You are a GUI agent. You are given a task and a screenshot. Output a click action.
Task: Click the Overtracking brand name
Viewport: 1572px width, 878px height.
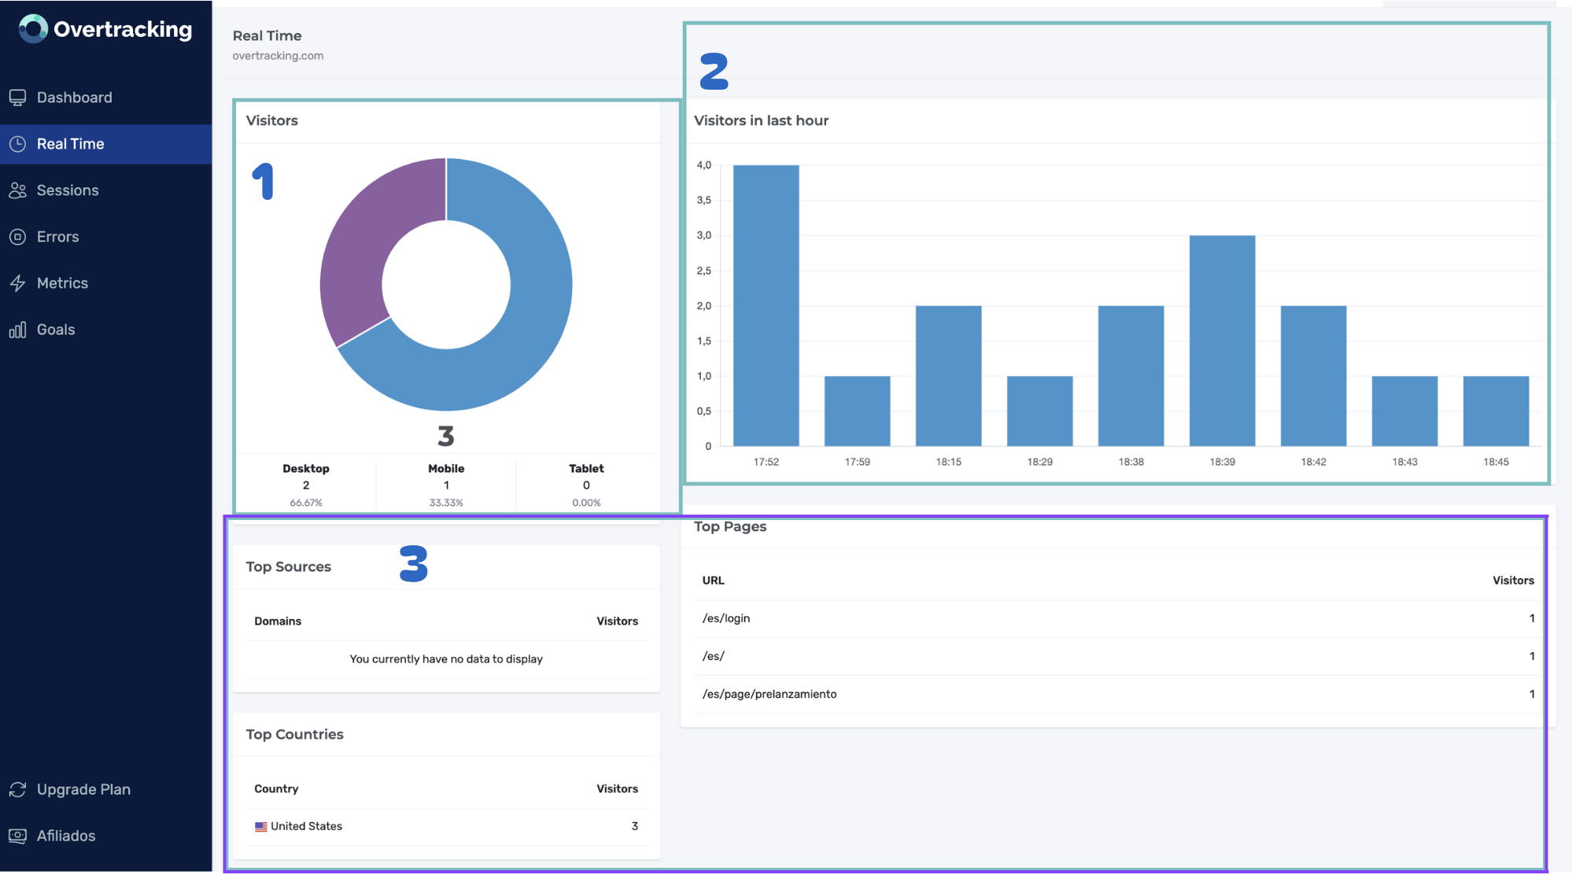tap(123, 29)
